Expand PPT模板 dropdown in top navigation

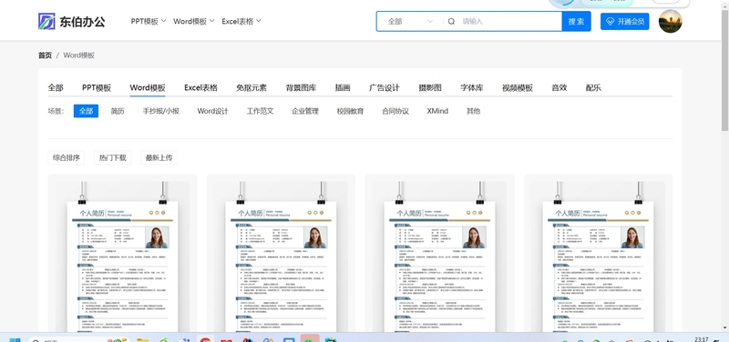pos(149,21)
